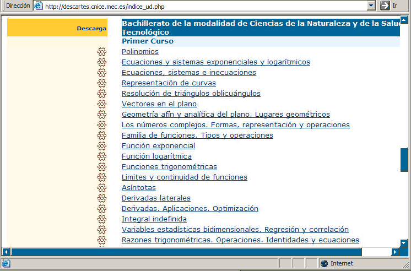
Task: Open Variables estadísticas bidimensionales link
Action: (235, 230)
